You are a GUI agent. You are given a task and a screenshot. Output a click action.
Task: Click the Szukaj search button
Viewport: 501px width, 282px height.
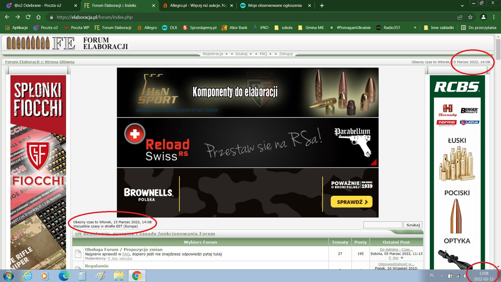(x=413, y=225)
